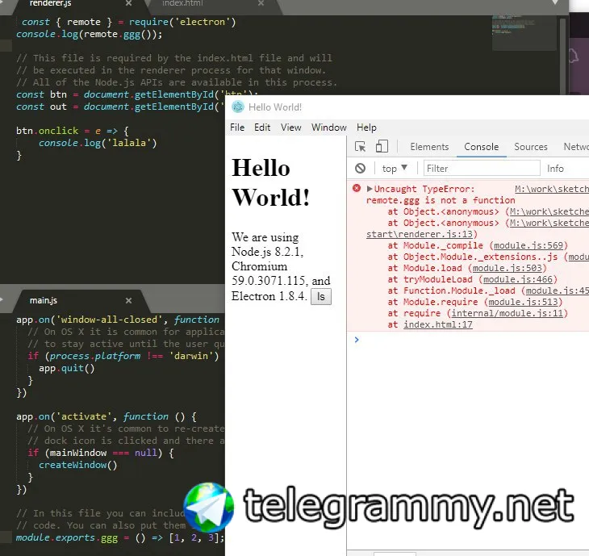Clear the console with the clear icon
This screenshot has width=589, height=556.
coord(360,169)
